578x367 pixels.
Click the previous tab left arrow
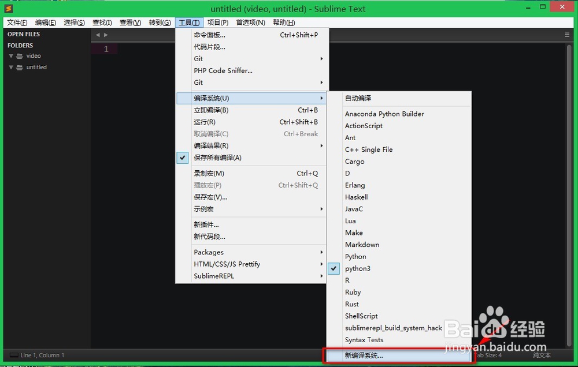tap(98, 35)
